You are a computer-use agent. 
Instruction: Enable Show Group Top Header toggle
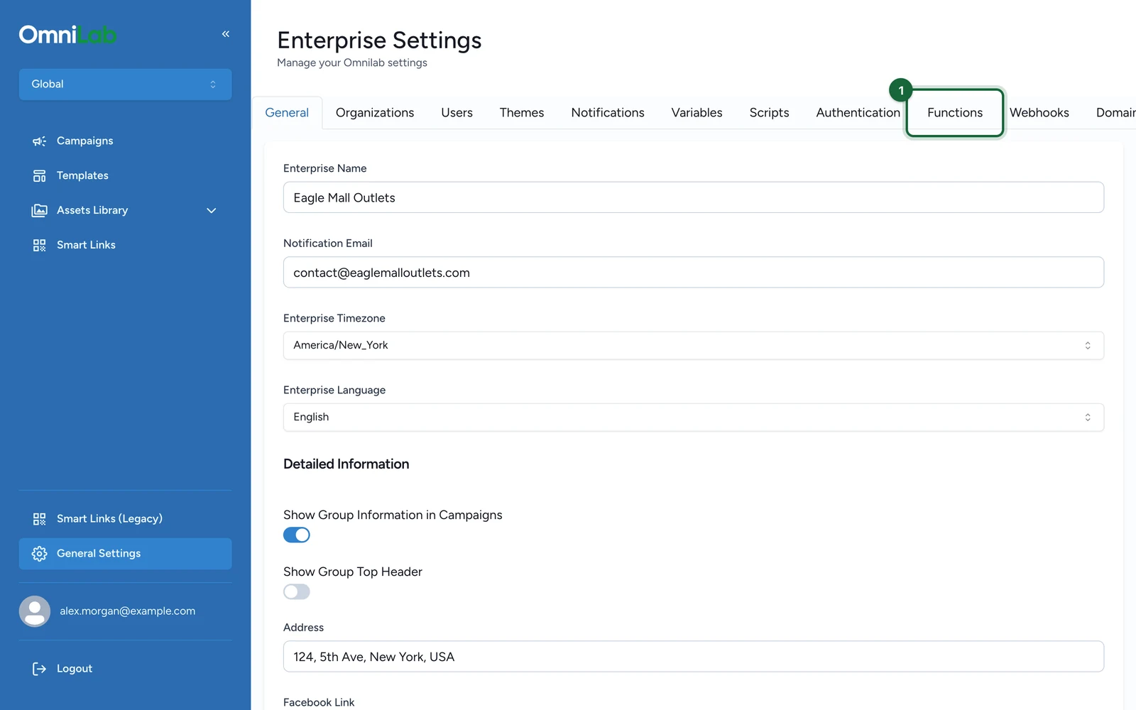[297, 591]
